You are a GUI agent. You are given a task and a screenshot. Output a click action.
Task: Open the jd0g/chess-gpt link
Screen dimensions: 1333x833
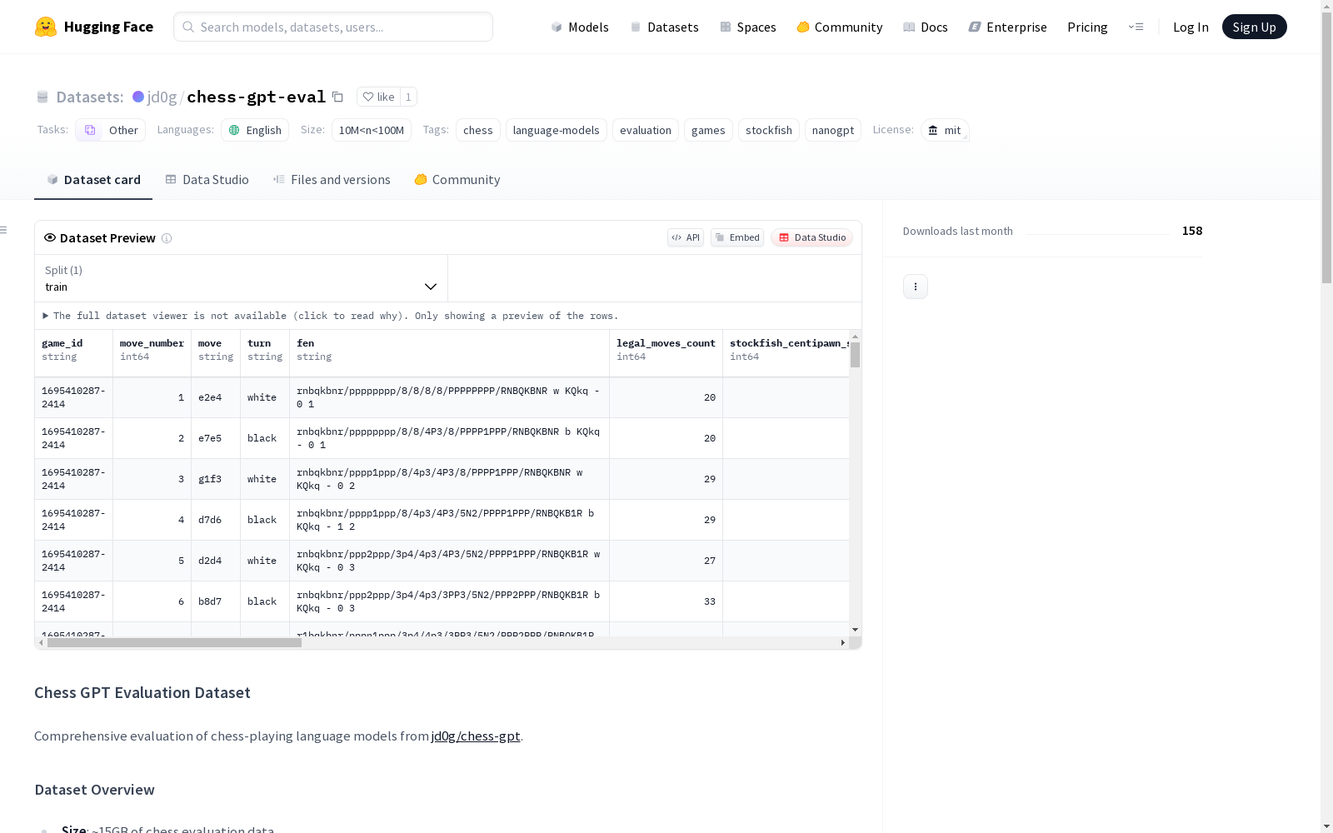[x=476, y=736]
